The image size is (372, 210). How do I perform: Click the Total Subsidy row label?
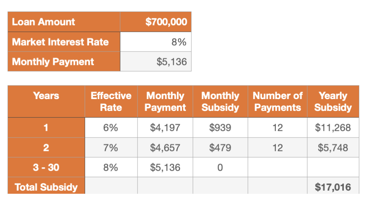(x=46, y=187)
